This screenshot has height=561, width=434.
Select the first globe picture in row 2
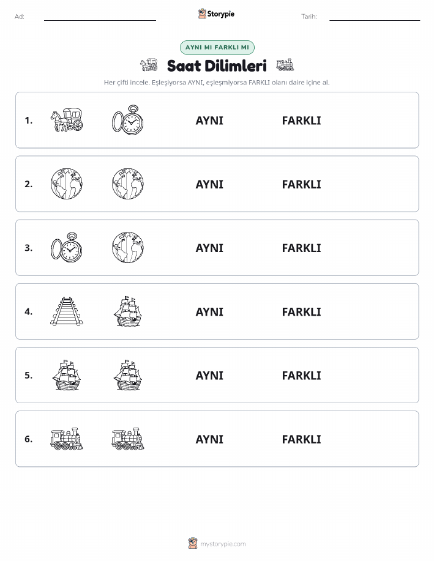click(x=67, y=184)
